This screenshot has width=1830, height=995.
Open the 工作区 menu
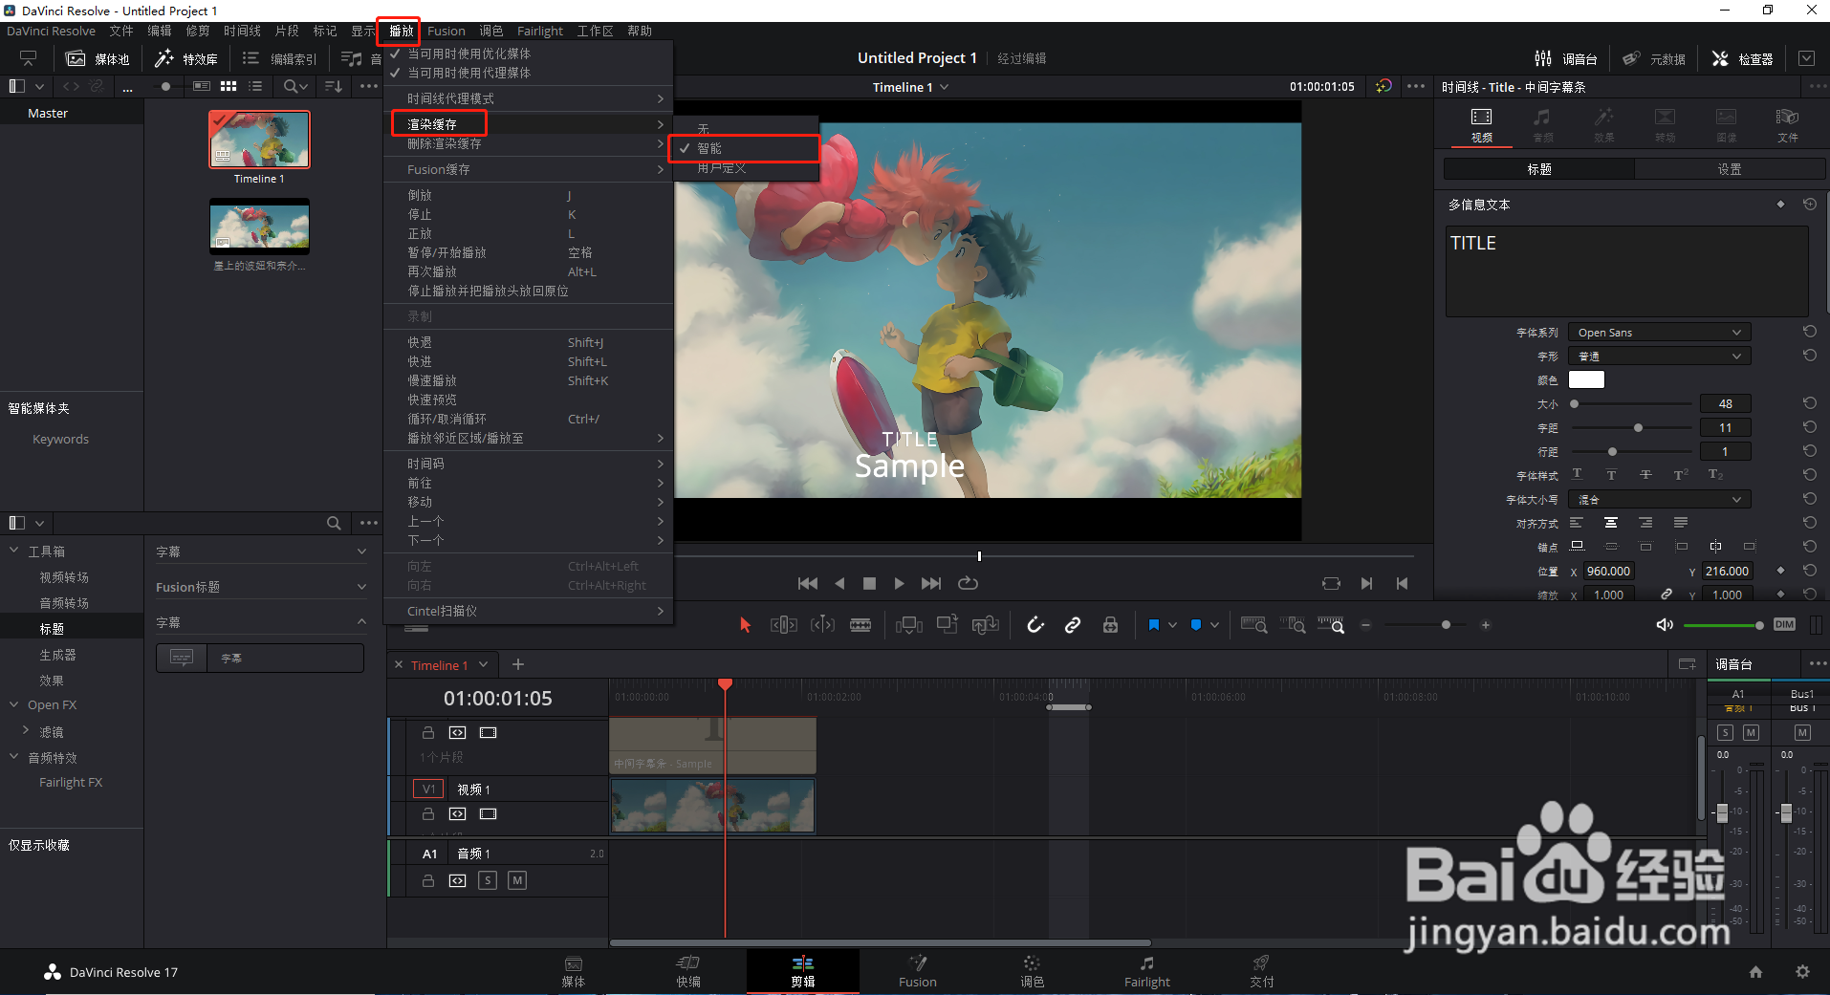[595, 32]
